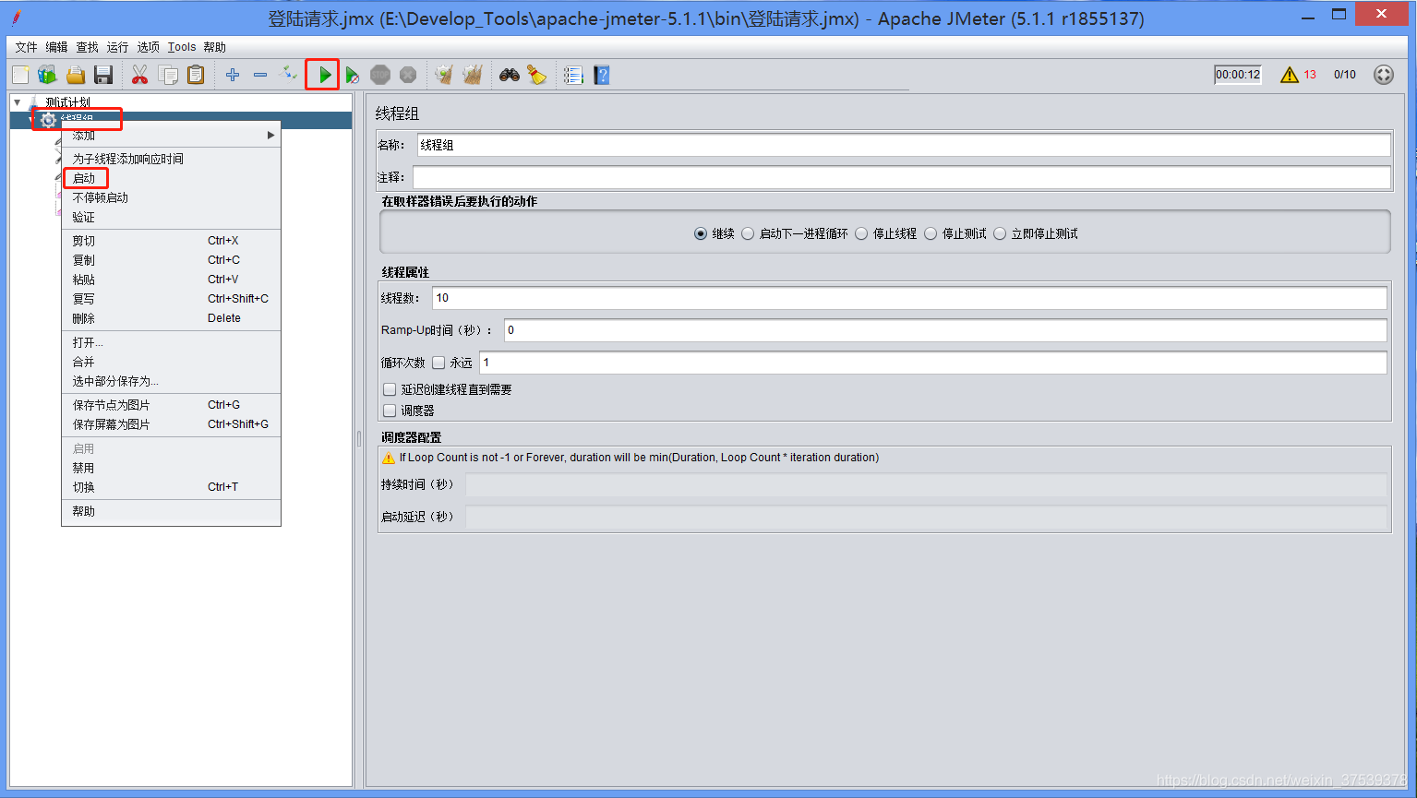Open the 查找 menu

[x=87, y=47]
